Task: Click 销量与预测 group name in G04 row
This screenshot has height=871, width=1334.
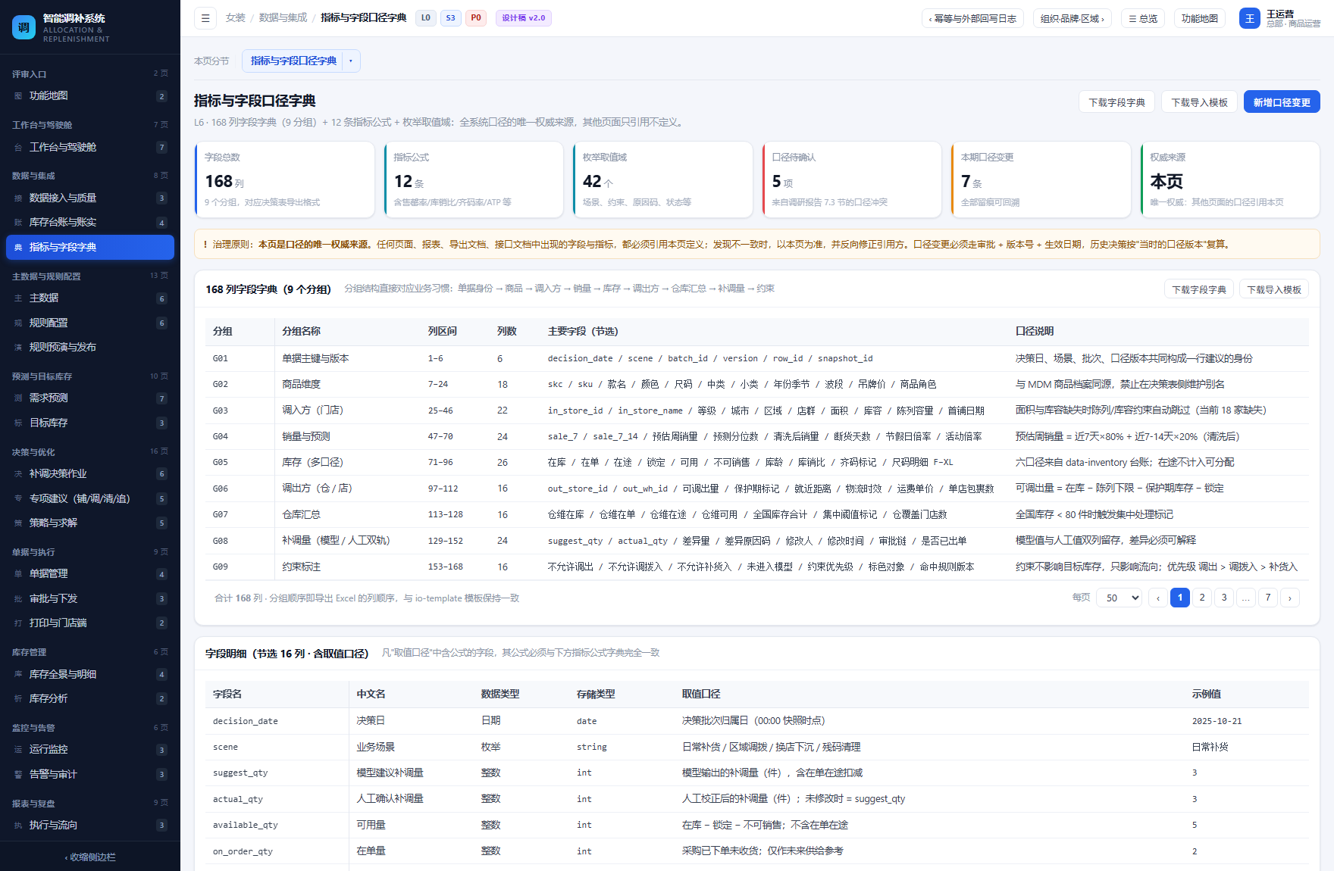Action: [x=306, y=436]
